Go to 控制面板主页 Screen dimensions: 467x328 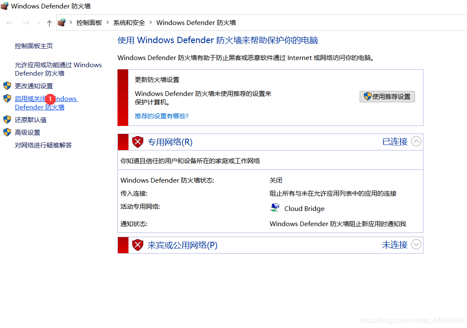(34, 46)
